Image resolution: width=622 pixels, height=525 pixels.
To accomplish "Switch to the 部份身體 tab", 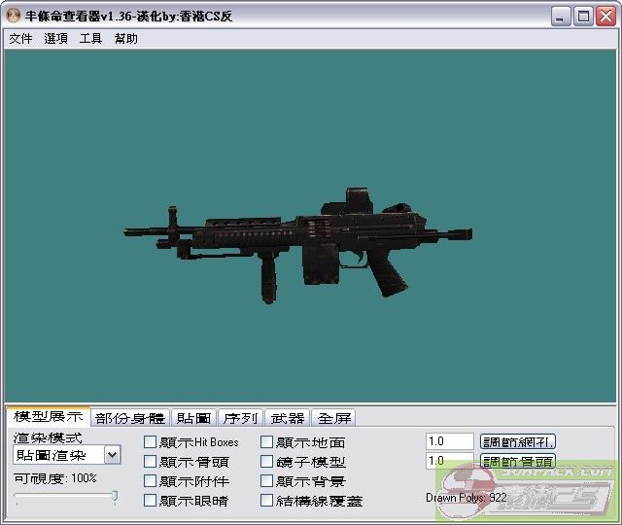I will point(130,418).
